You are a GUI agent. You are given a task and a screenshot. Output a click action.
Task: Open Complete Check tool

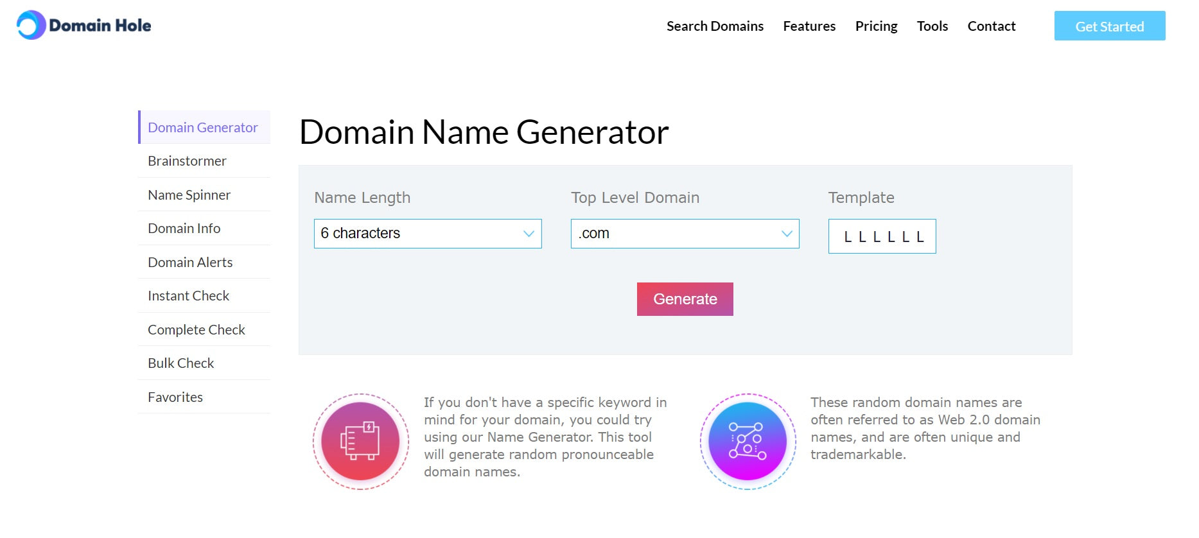(x=204, y=329)
